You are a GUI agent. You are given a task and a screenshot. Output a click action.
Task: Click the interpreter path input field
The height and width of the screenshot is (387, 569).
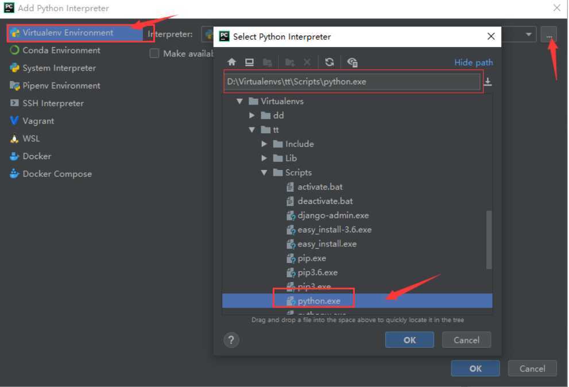tap(352, 82)
